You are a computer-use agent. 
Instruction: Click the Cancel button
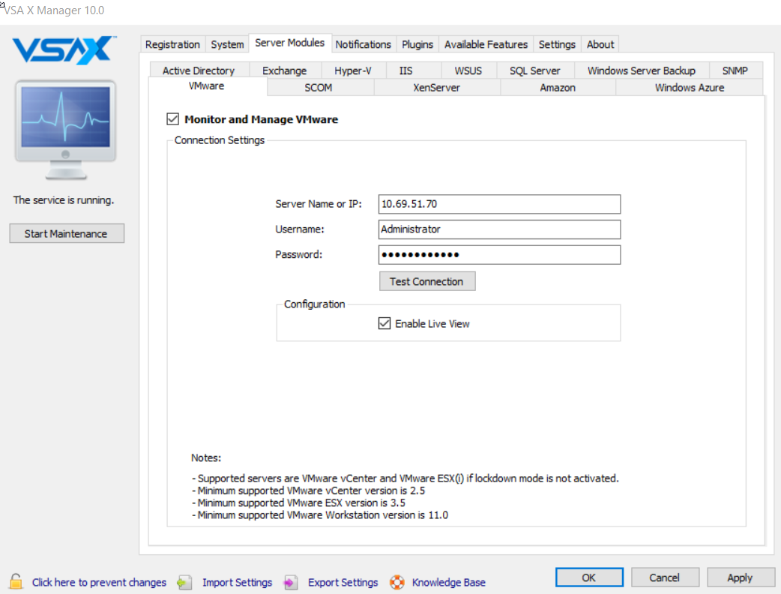coord(665,577)
